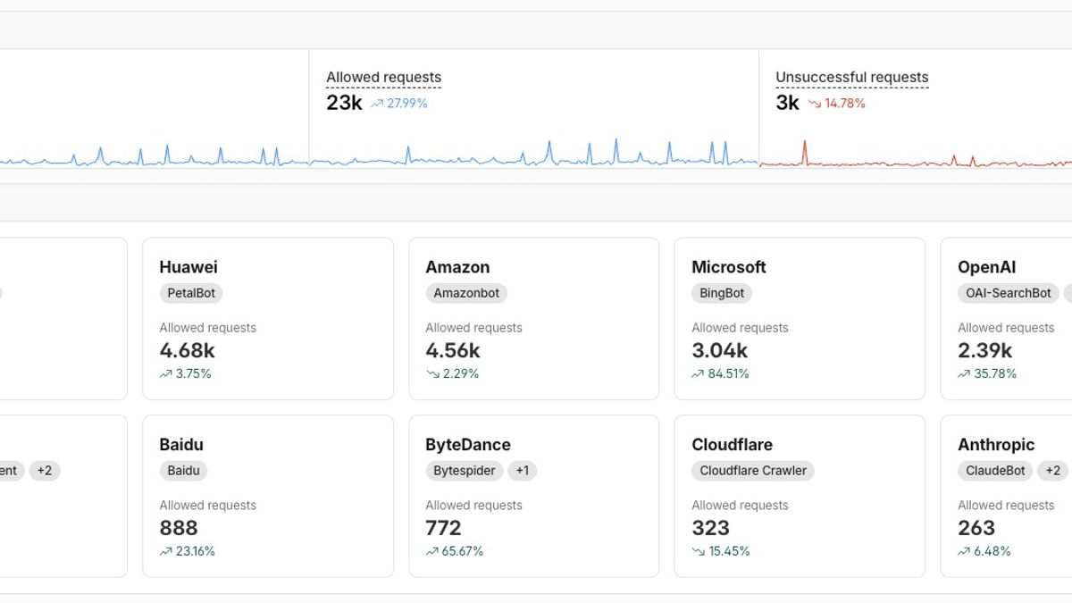Image resolution: width=1072 pixels, height=603 pixels.
Task: Click the 35.78% upward trend arrow icon
Action: pos(964,374)
